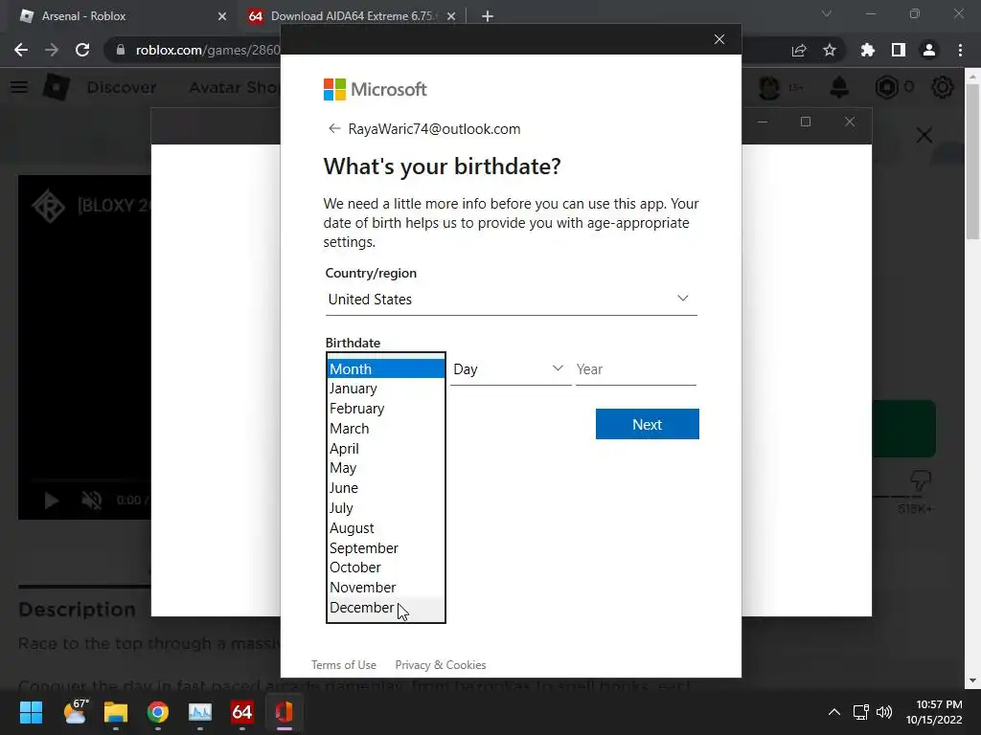
Task: Click the browser back arrow
Action: (x=21, y=50)
